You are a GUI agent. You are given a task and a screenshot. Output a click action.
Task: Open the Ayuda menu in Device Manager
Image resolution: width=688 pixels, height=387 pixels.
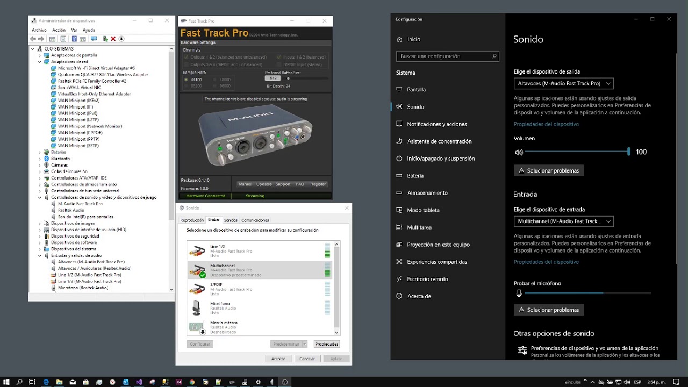89,30
